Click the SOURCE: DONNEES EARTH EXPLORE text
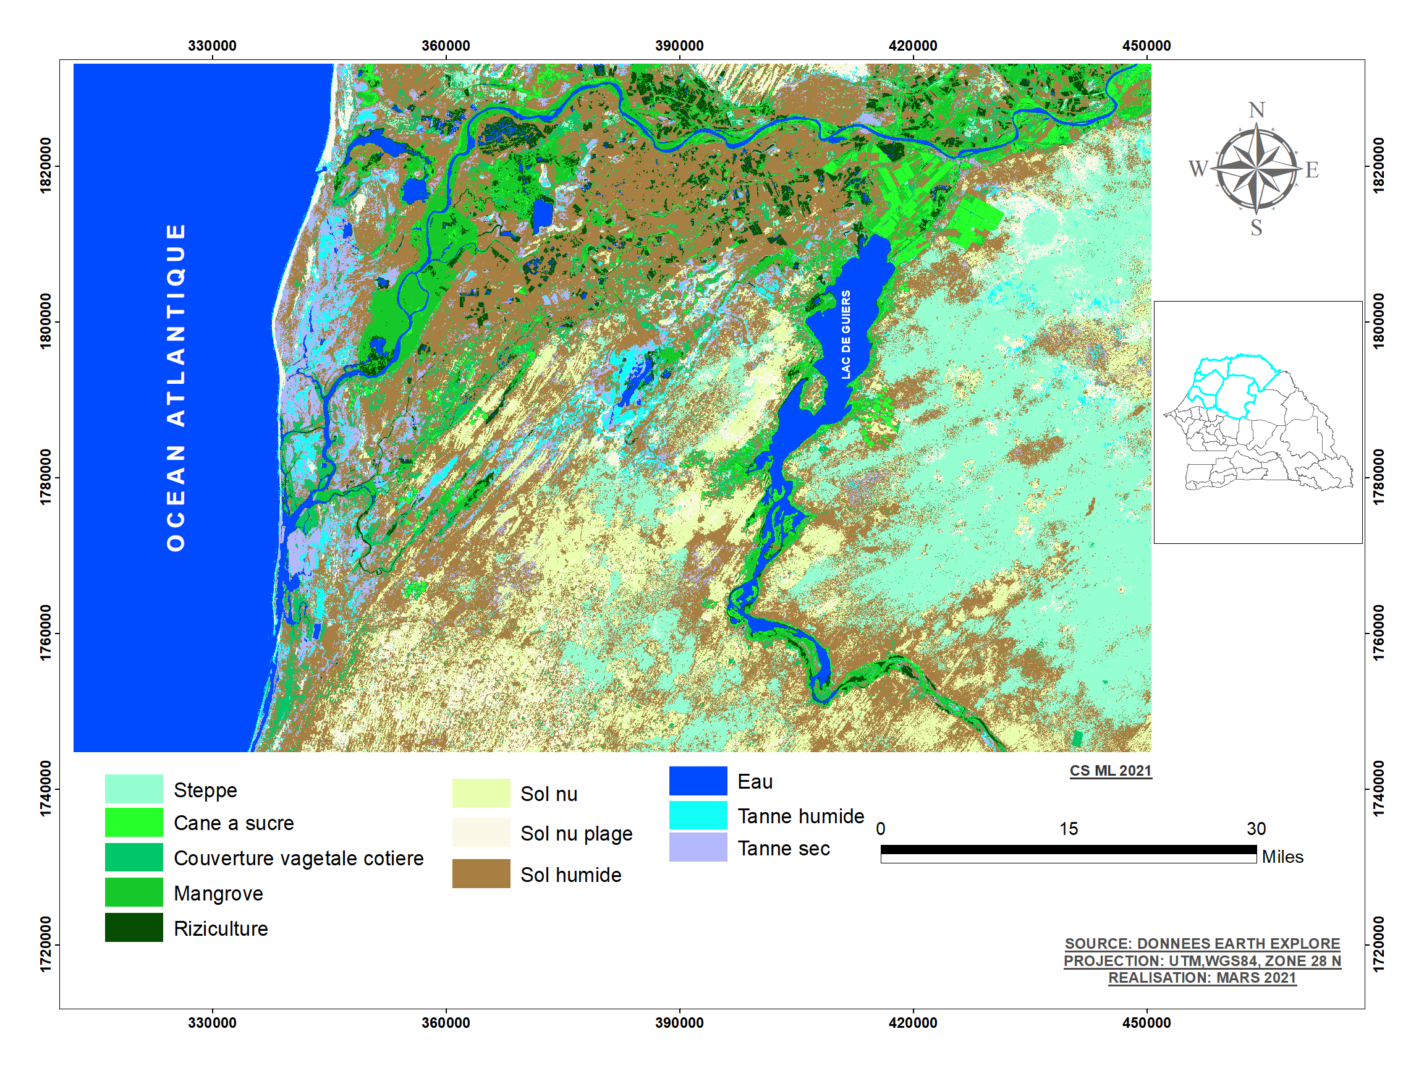Image resolution: width=1424 pixels, height=1068 pixels. point(1201,943)
